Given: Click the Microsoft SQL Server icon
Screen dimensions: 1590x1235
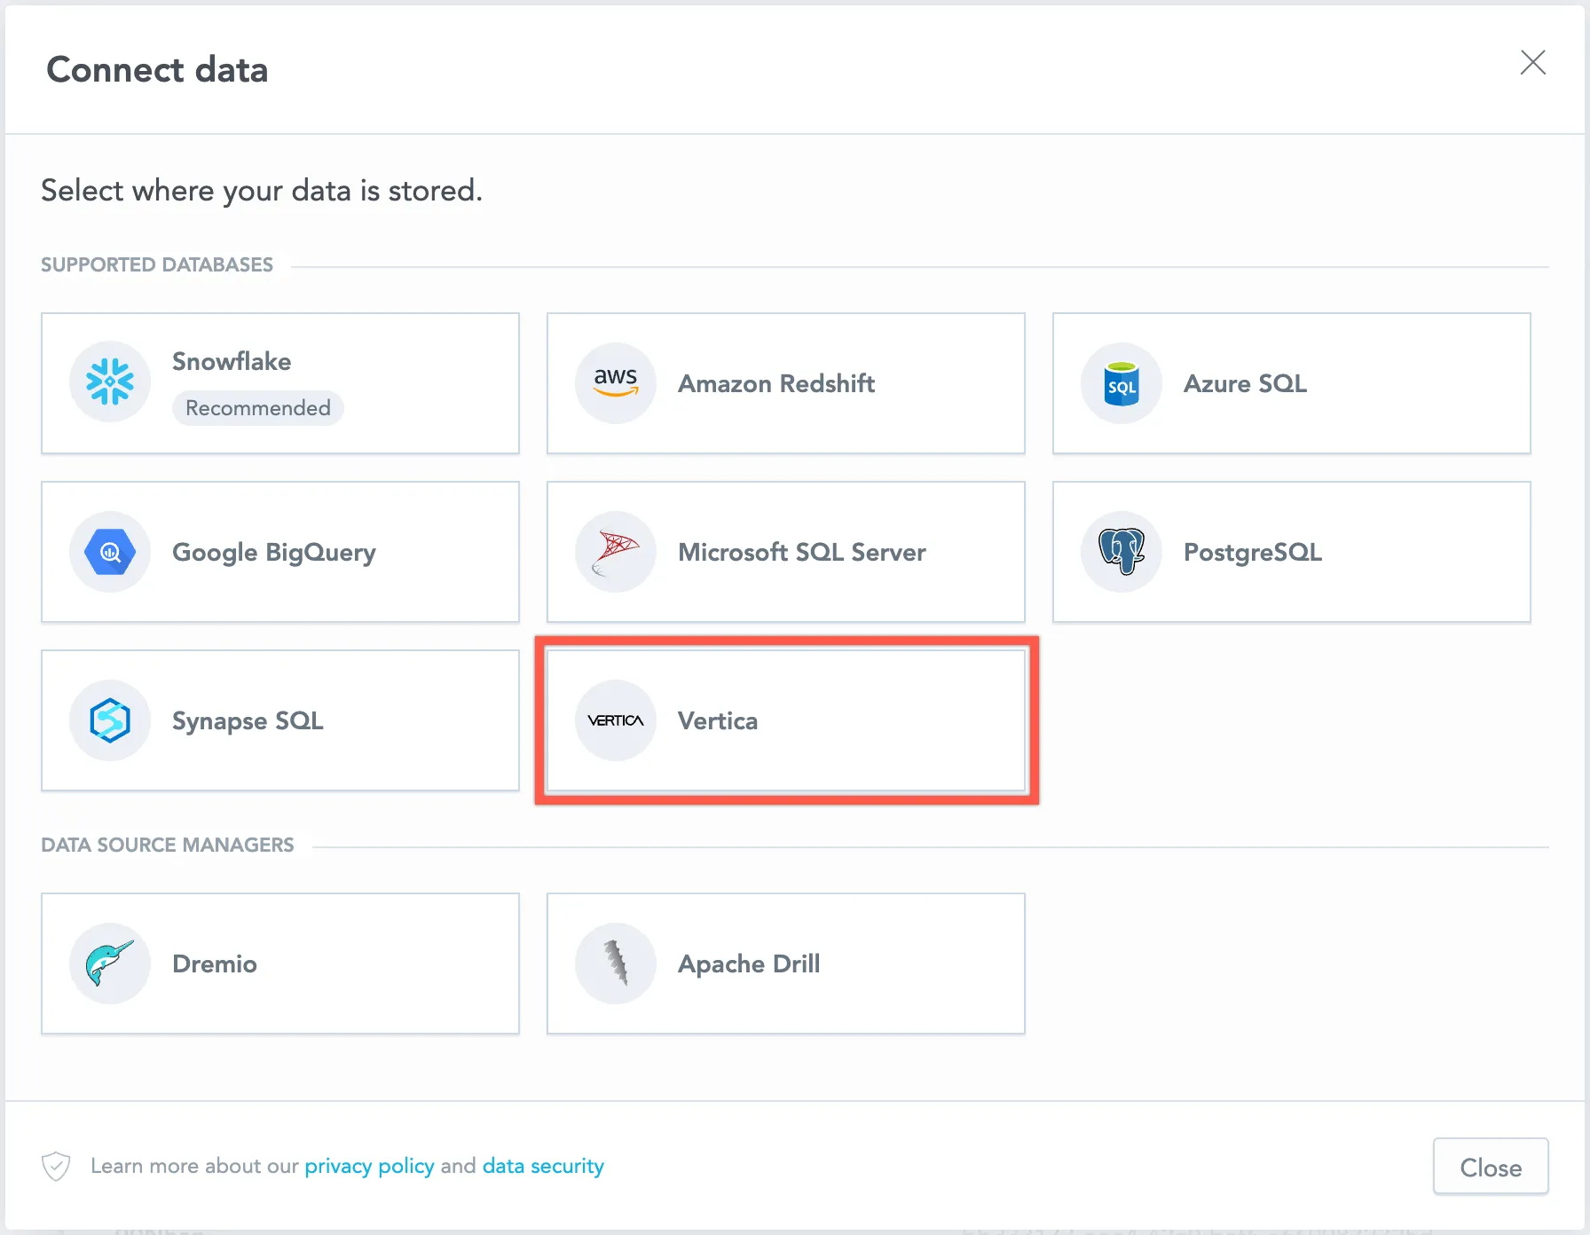Looking at the screenshot, I should tap(615, 551).
